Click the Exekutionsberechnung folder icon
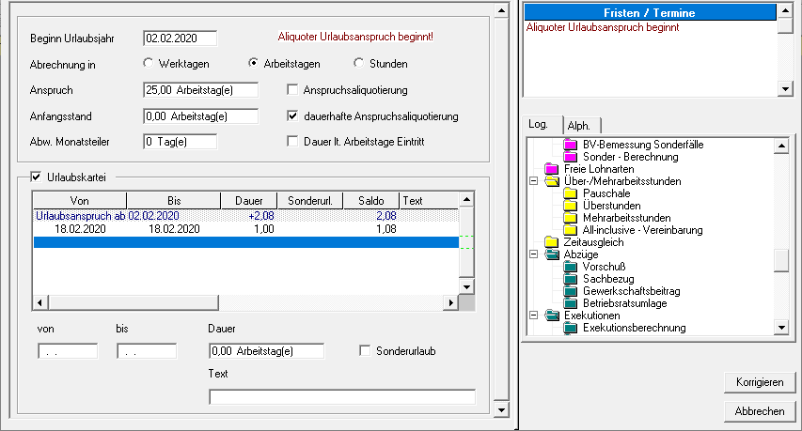This screenshot has height=431, width=802. (x=571, y=328)
